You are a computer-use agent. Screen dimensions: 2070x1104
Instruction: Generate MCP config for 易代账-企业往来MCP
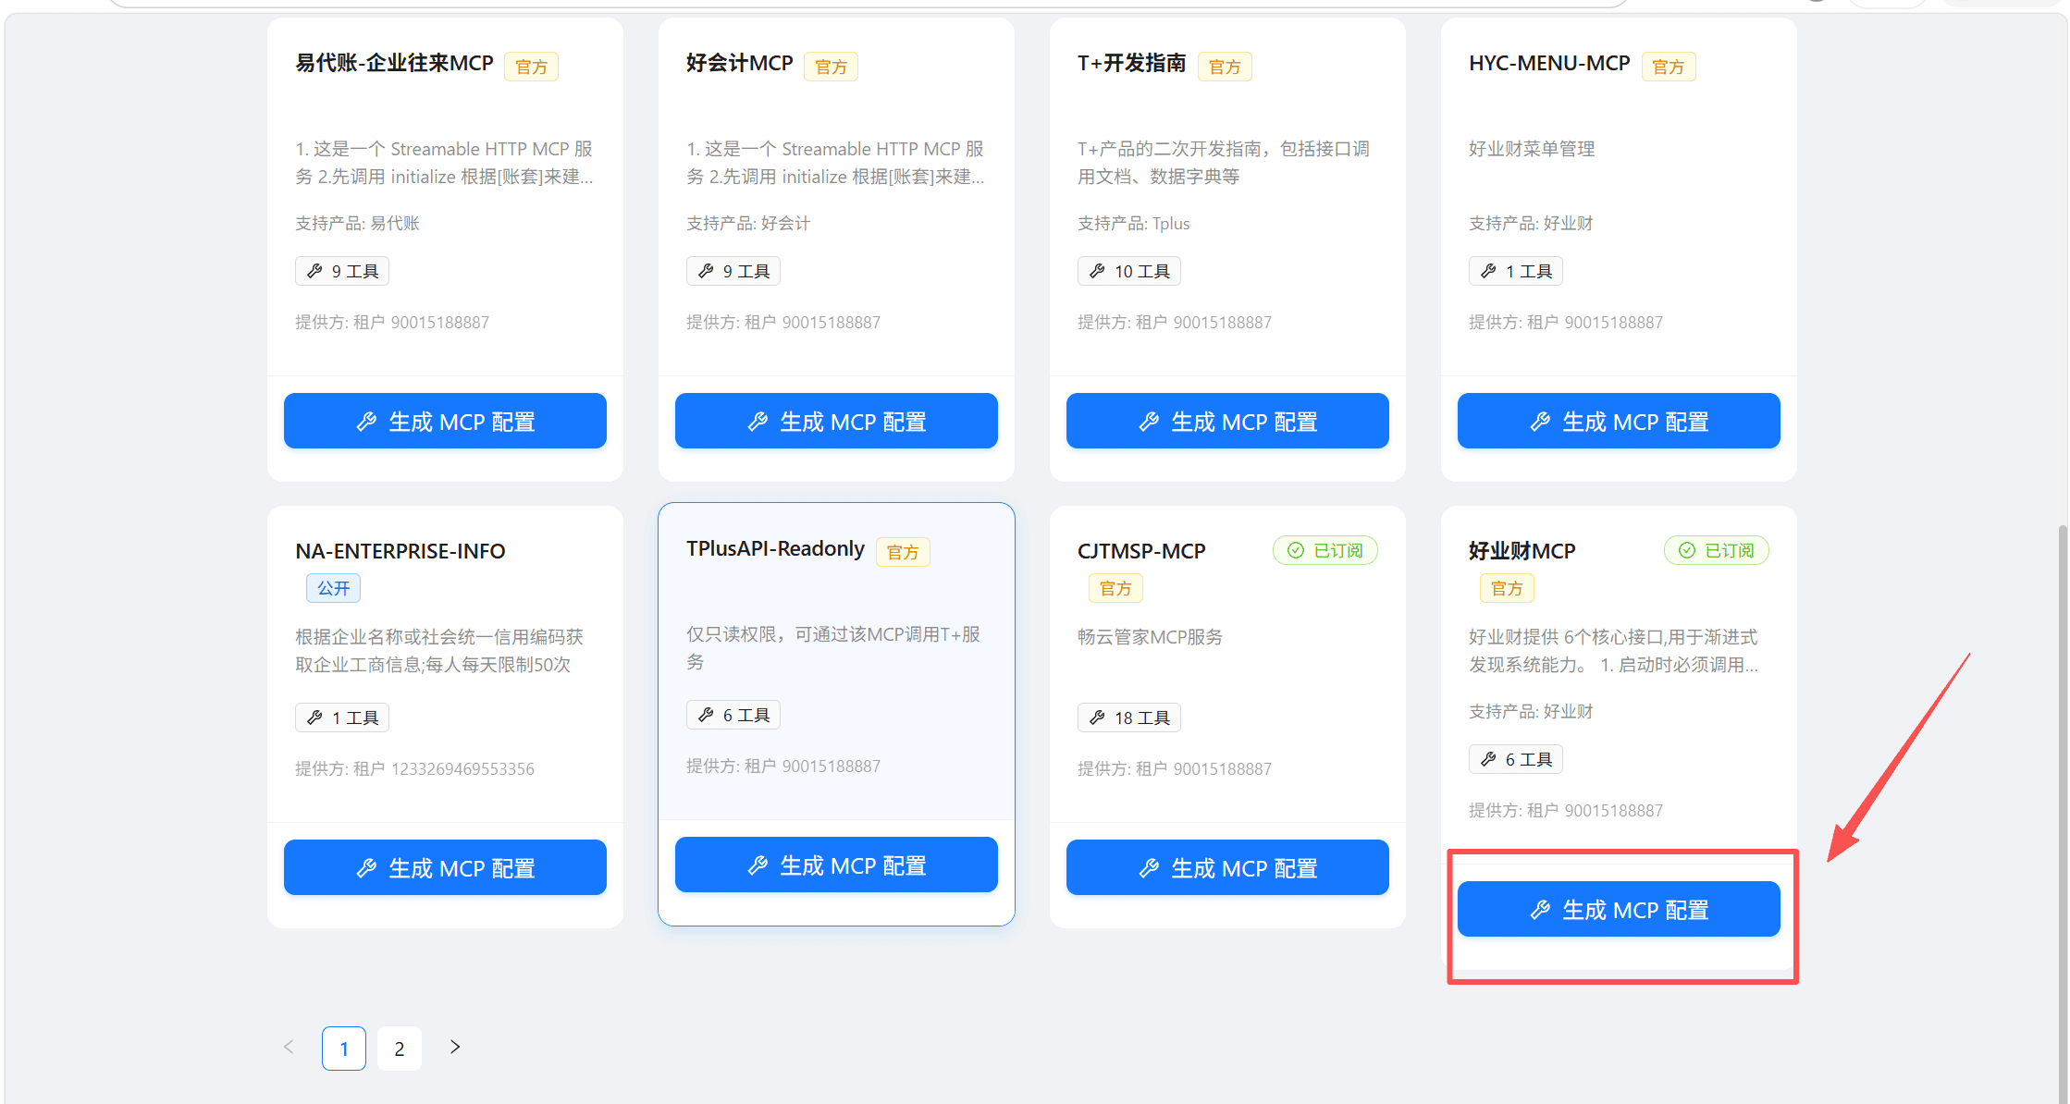445,421
